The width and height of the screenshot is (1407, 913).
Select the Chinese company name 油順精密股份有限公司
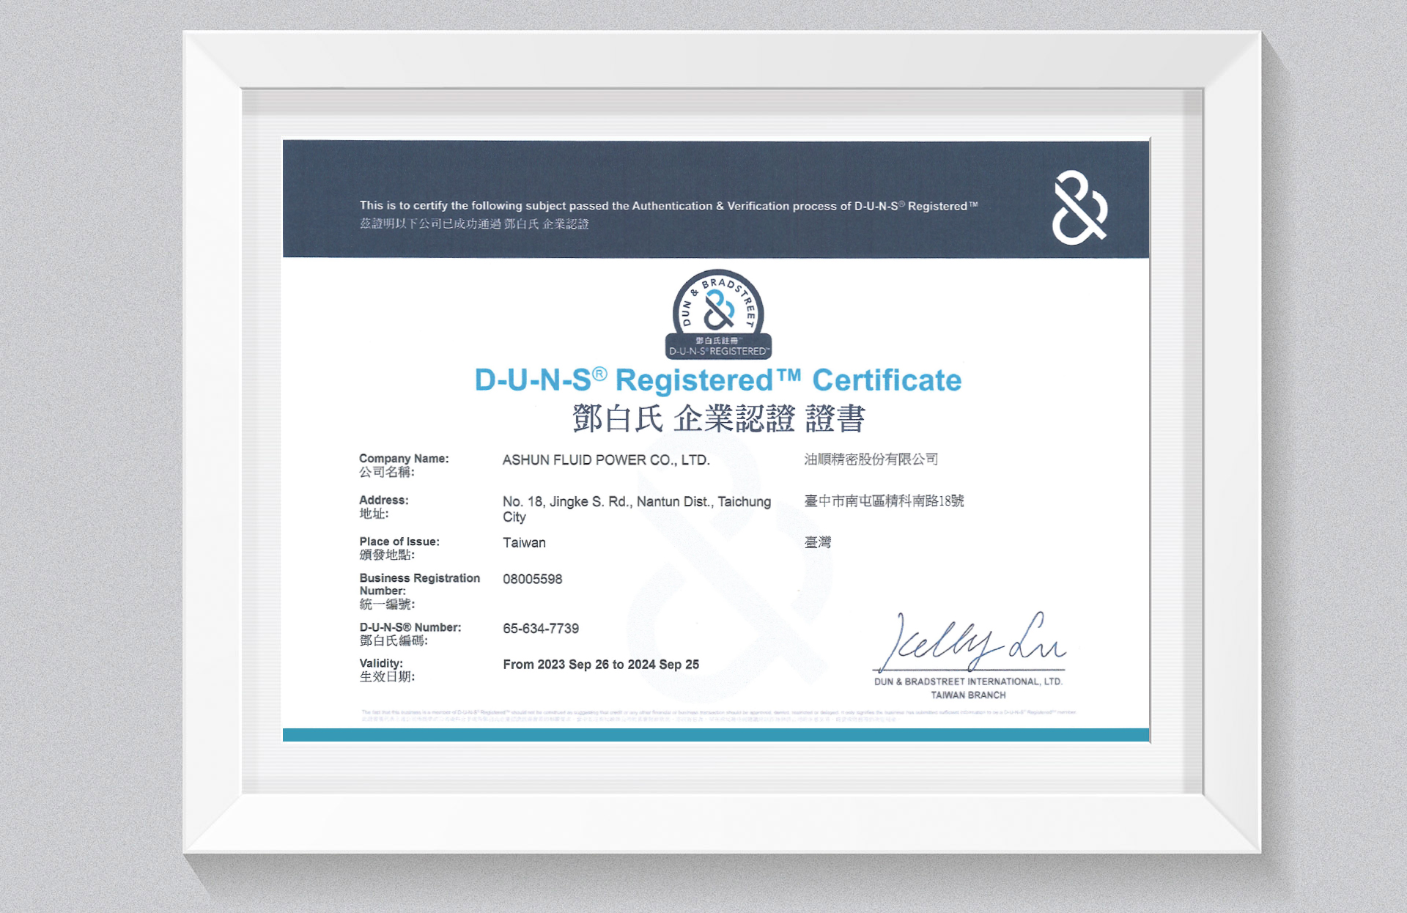871,459
